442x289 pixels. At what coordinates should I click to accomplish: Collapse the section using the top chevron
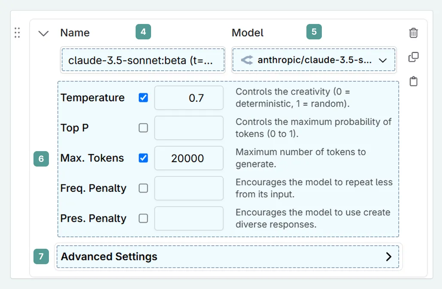pos(43,33)
